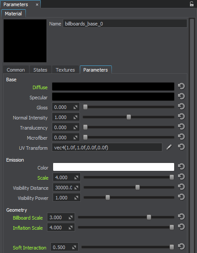Click the panel lock icon

point(192,4)
